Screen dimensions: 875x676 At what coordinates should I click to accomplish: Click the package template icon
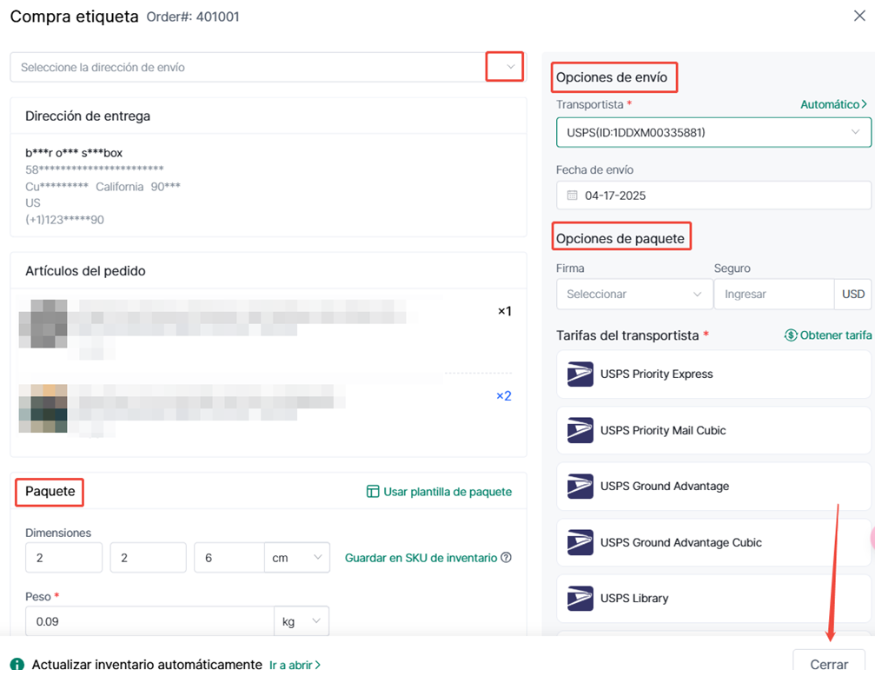point(373,491)
